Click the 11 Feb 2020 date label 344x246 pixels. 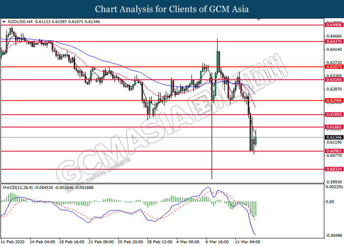pos(12,242)
